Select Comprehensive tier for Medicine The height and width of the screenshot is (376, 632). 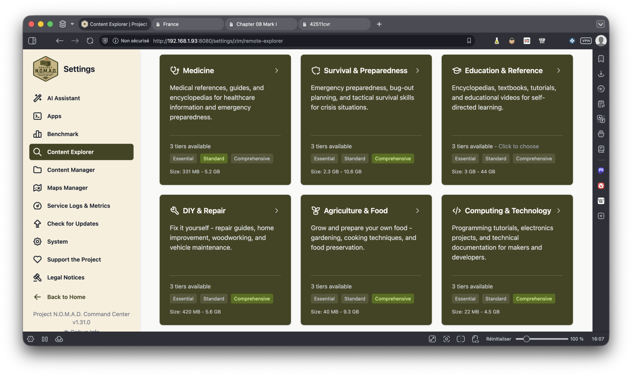click(x=251, y=159)
